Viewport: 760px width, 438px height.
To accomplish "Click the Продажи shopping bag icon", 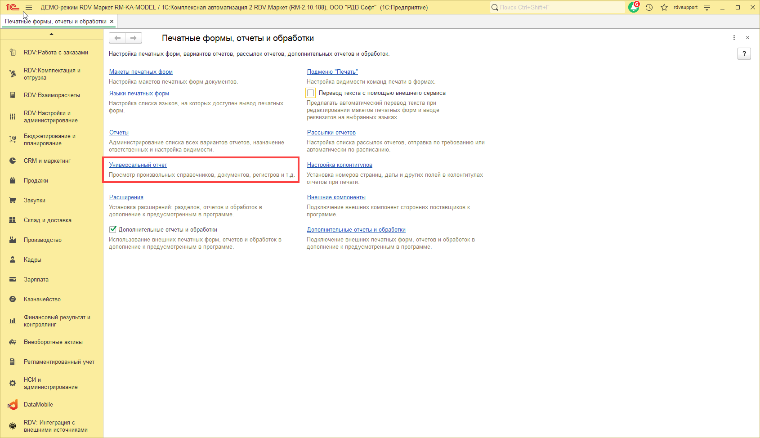I will point(13,181).
